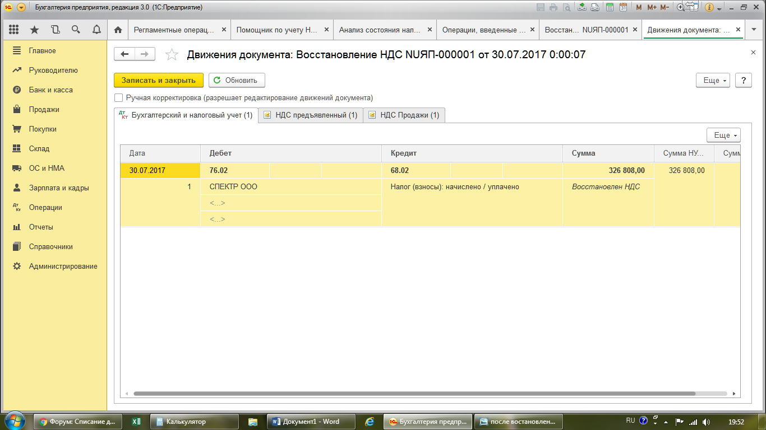Click the M memory button
The image size is (766, 430).
639,7
